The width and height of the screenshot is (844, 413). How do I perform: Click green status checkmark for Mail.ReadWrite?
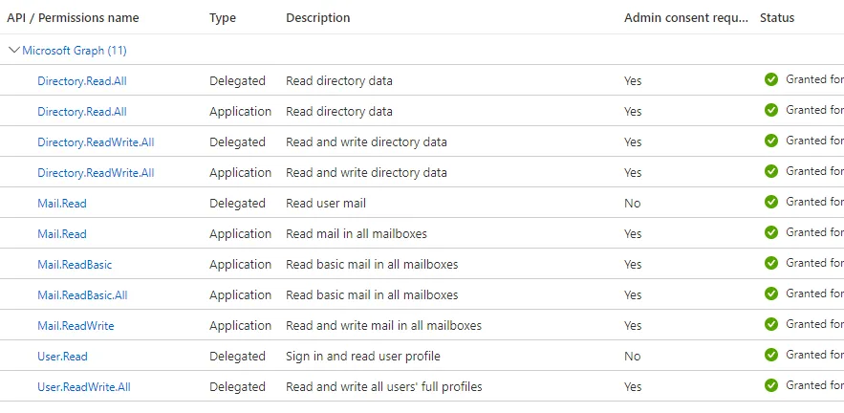(771, 324)
